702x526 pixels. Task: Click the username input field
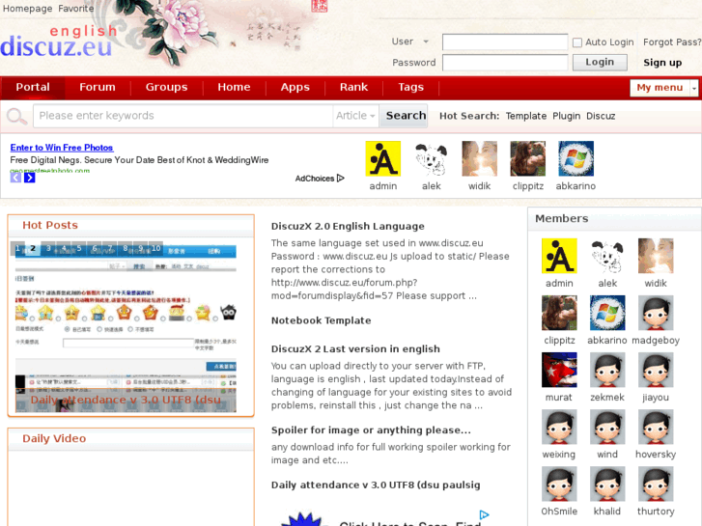point(505,42)
